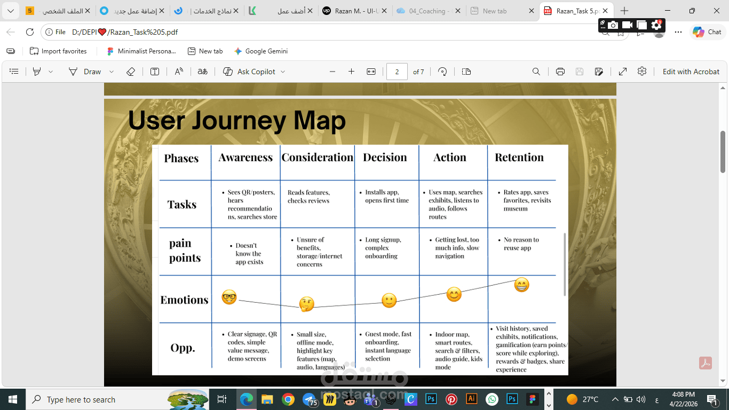Open the Highlight color dropdown arrow

[x=51, y=72]
